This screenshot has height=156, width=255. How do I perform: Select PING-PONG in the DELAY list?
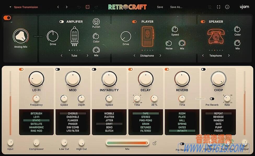click(146, 121)
